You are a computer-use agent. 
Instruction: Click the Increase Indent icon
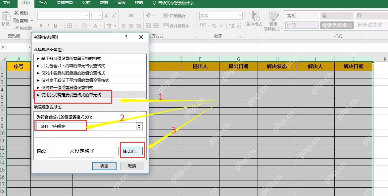coord(156,26)
